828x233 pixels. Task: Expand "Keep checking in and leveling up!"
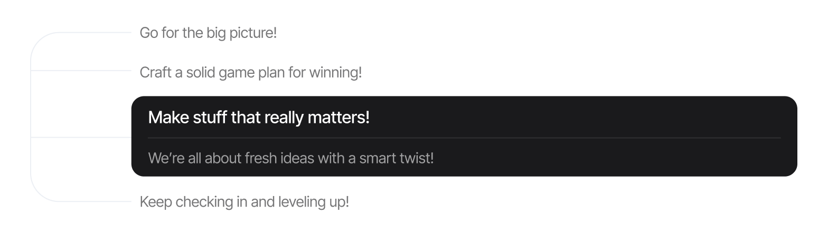(x=244, y=202)
